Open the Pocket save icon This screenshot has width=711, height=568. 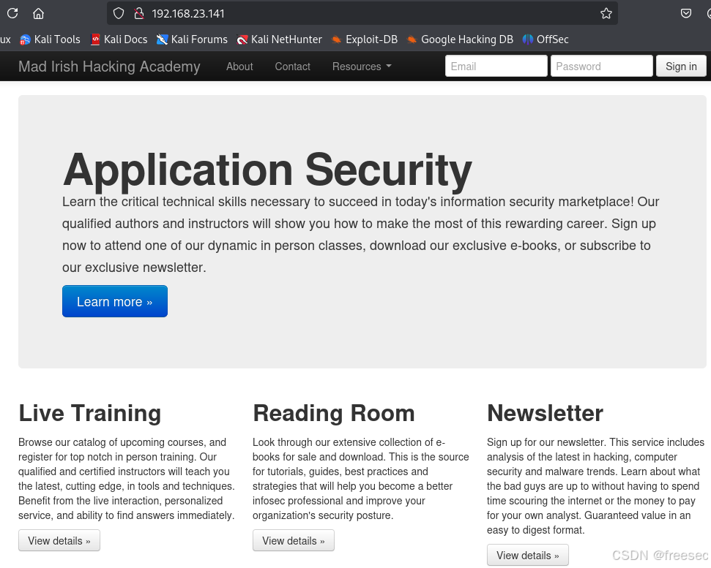click(x=686, y=13)
